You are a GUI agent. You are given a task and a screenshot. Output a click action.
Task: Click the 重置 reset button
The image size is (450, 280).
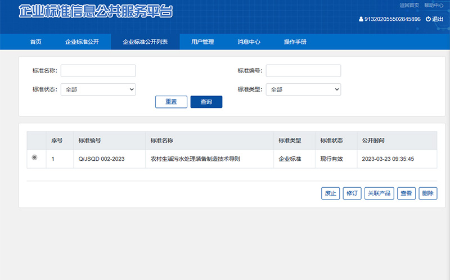(x=171, y=102)
